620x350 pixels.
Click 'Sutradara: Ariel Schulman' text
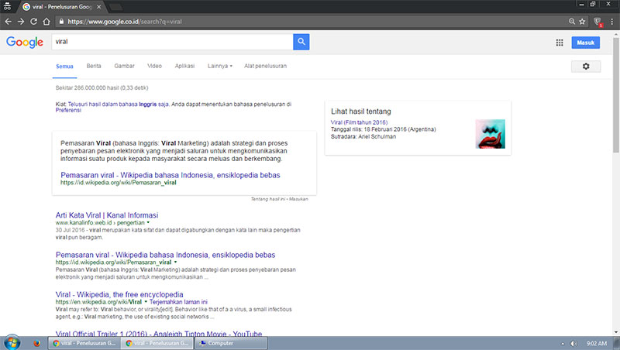[363, 136]
